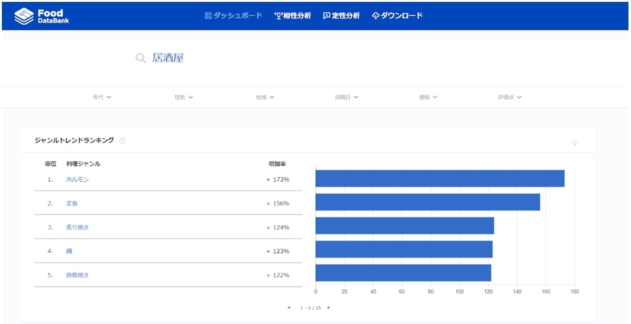Open the 評価点 filter dropdown
Viewport: 631px width, 324px height.
coord(509,97)
